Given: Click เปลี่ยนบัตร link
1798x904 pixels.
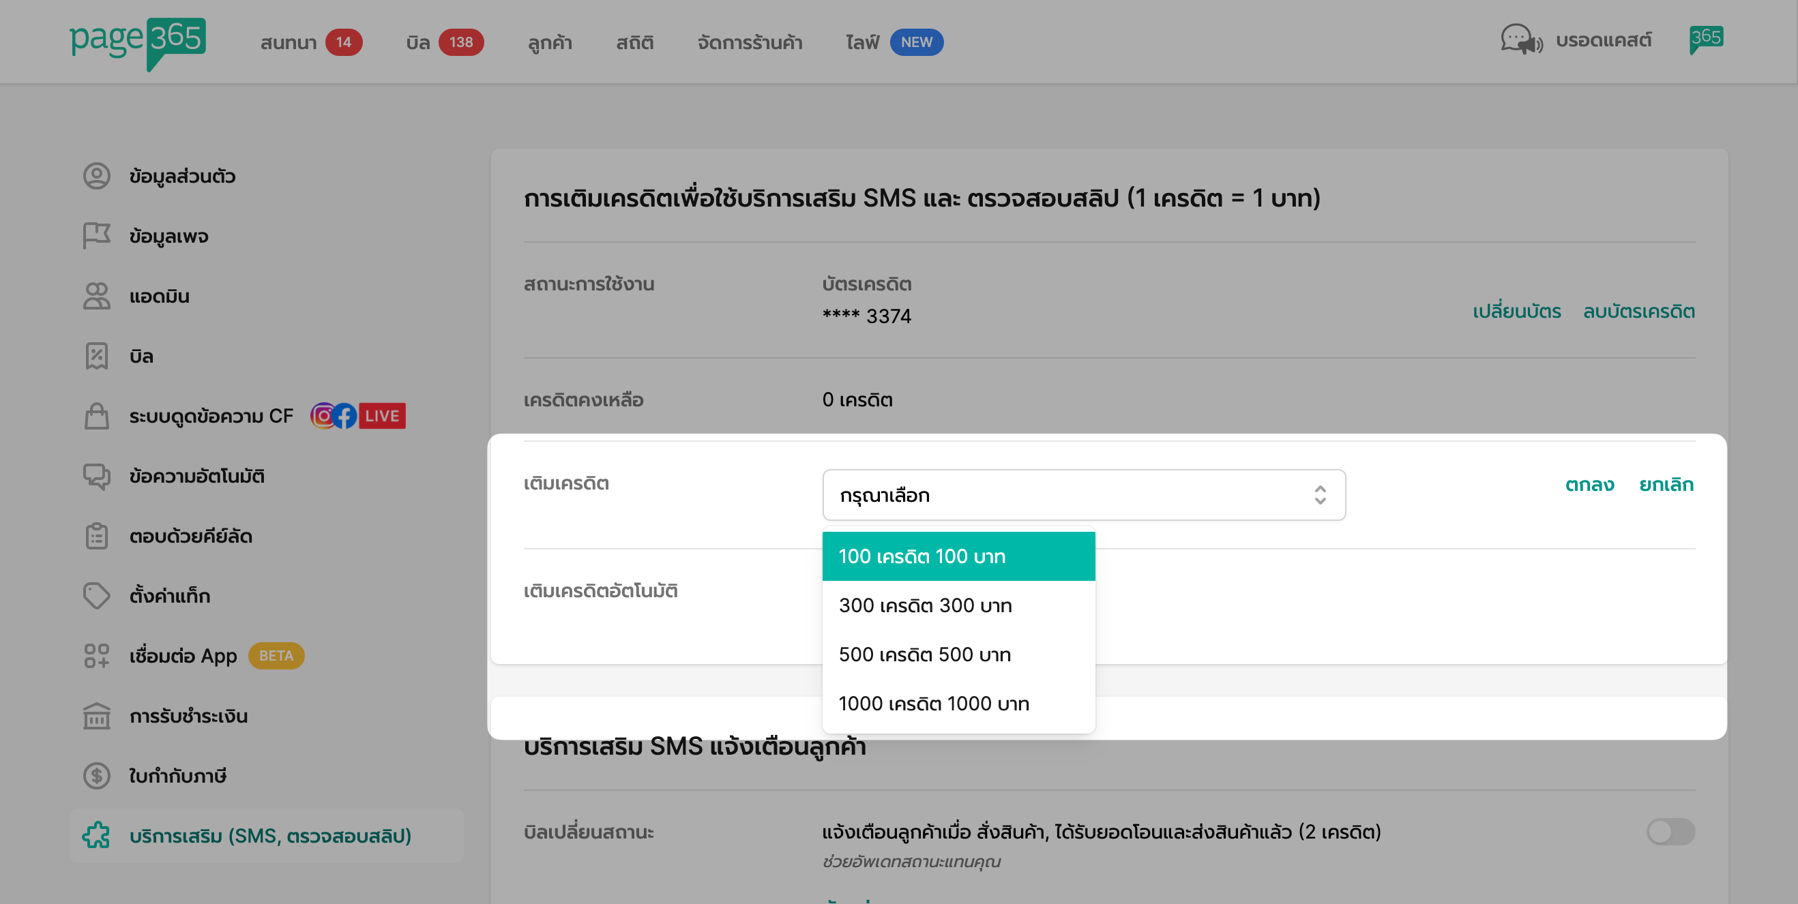Looking at the screenshot, I should coord(1517,310).
